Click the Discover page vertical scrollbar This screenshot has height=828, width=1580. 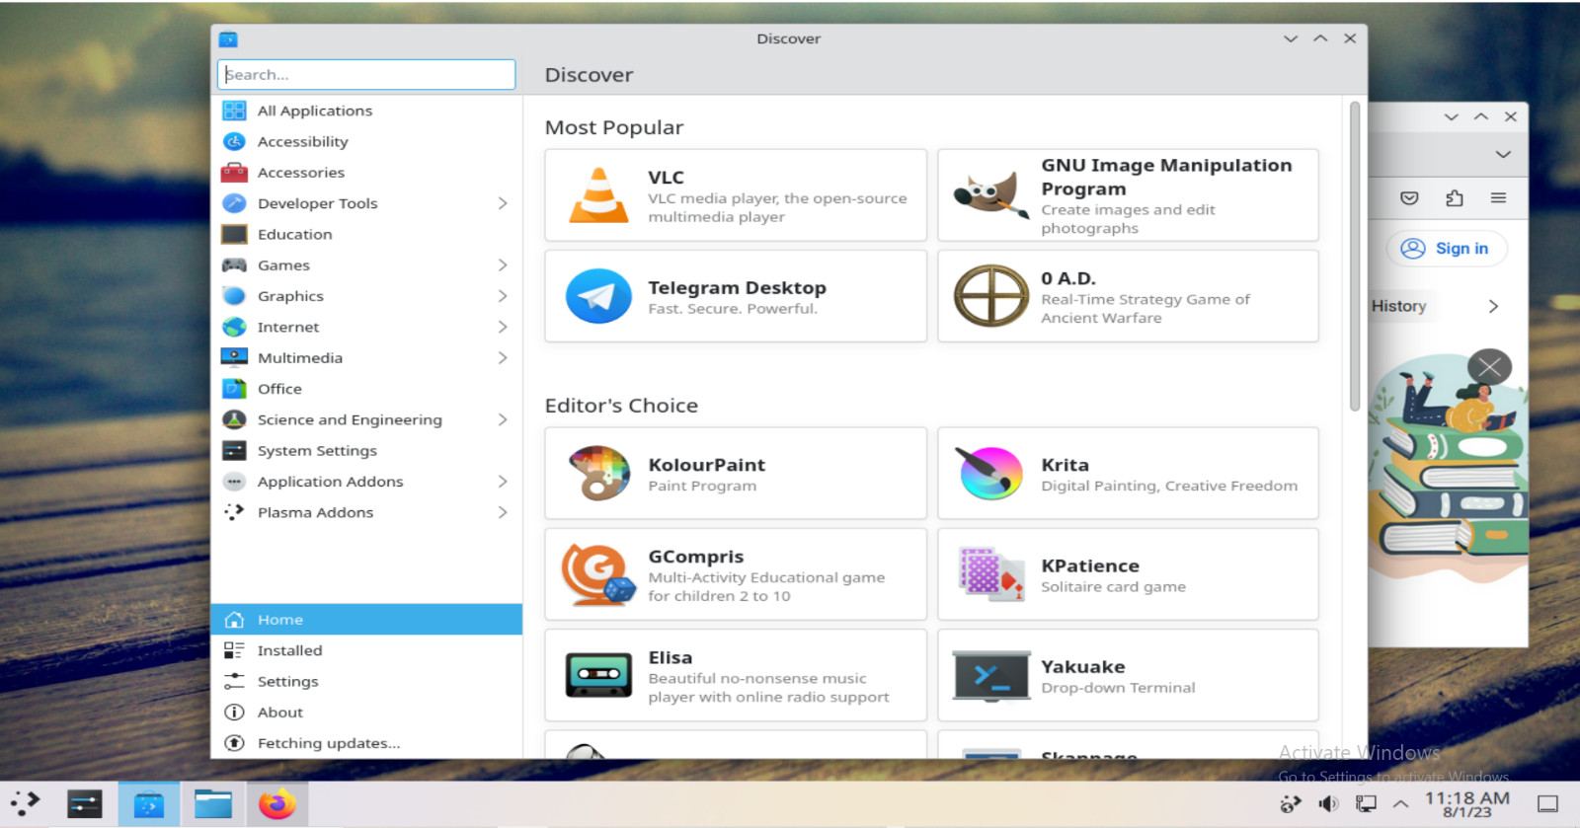coord(1355,257)
